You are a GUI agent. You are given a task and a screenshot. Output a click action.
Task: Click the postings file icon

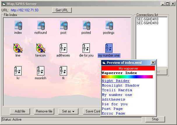pos(109,25)
